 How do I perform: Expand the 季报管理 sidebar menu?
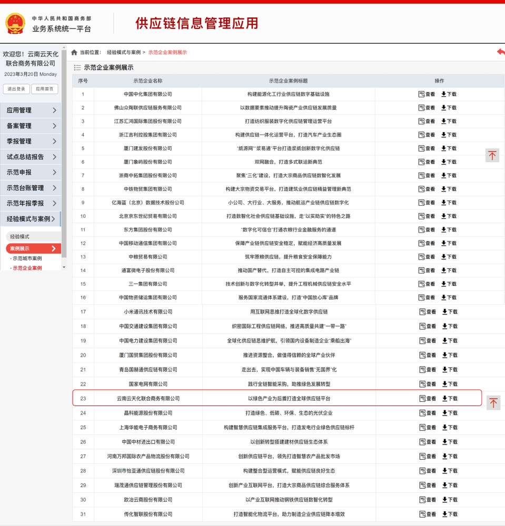[30, 141]
